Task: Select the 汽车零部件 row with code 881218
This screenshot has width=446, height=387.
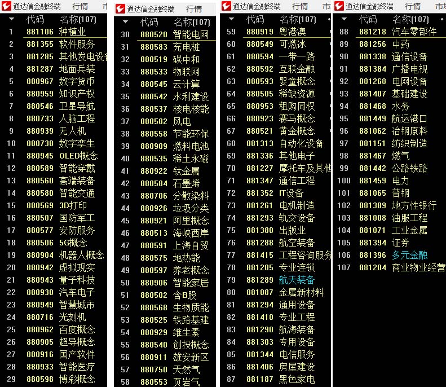Action: (x=414, y=32)
